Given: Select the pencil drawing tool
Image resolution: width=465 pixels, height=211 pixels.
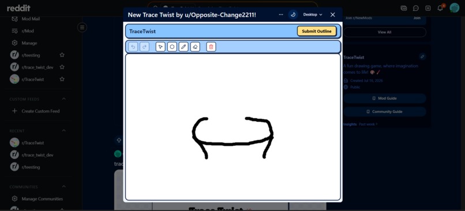Looking at the screenshot, I should point(183,47).
